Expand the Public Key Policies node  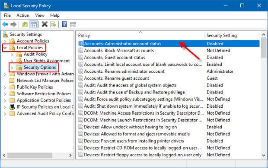pyautogui.click(x=5, y=87)
